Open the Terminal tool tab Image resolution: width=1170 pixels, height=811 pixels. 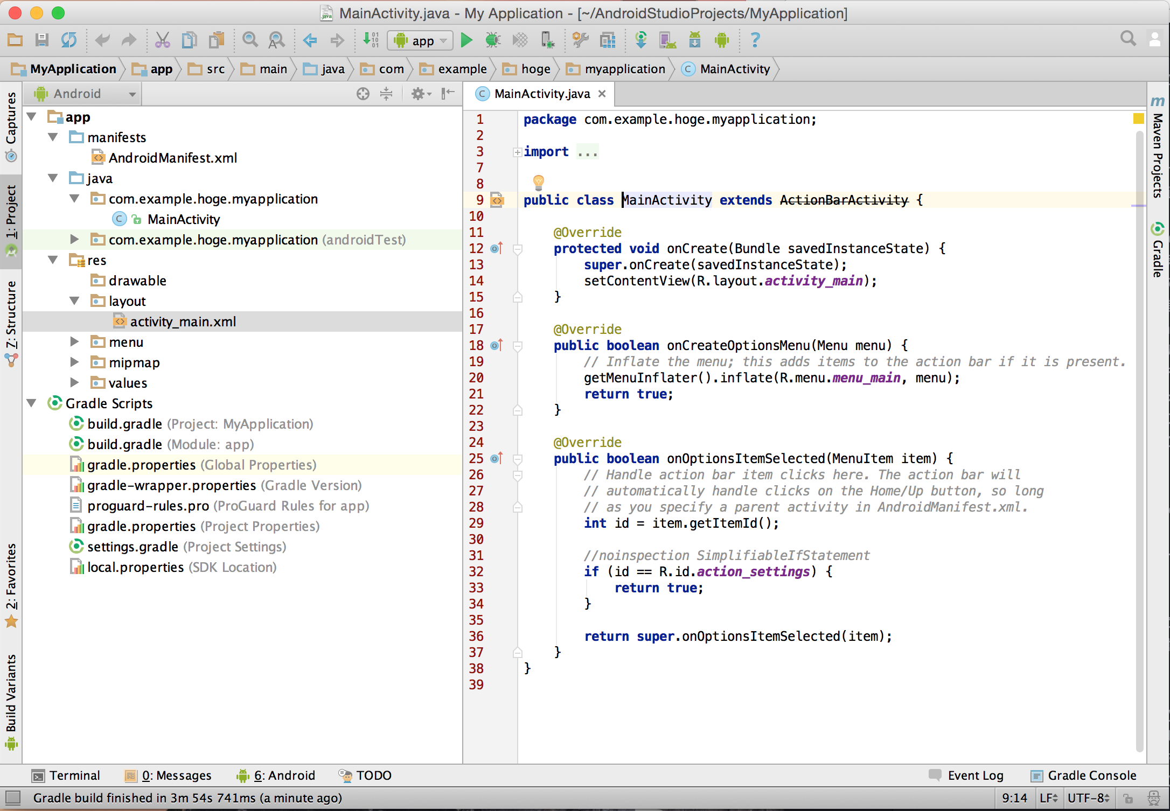click(x=66, y=775)
